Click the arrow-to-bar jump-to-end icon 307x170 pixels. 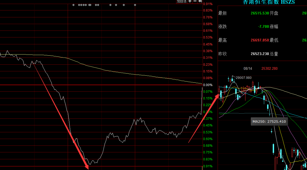point(200,1)
